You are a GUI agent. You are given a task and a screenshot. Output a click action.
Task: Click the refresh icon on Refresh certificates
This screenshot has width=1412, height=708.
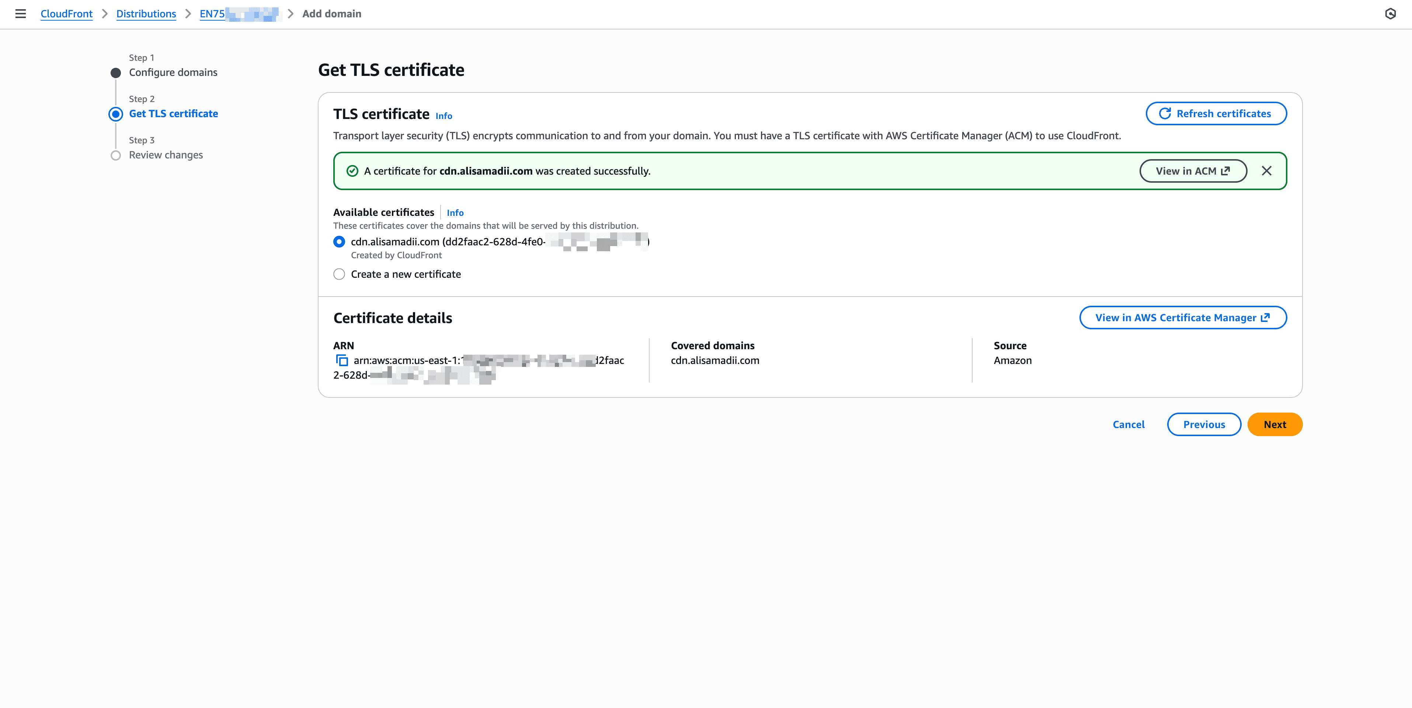click(1165, 113)
